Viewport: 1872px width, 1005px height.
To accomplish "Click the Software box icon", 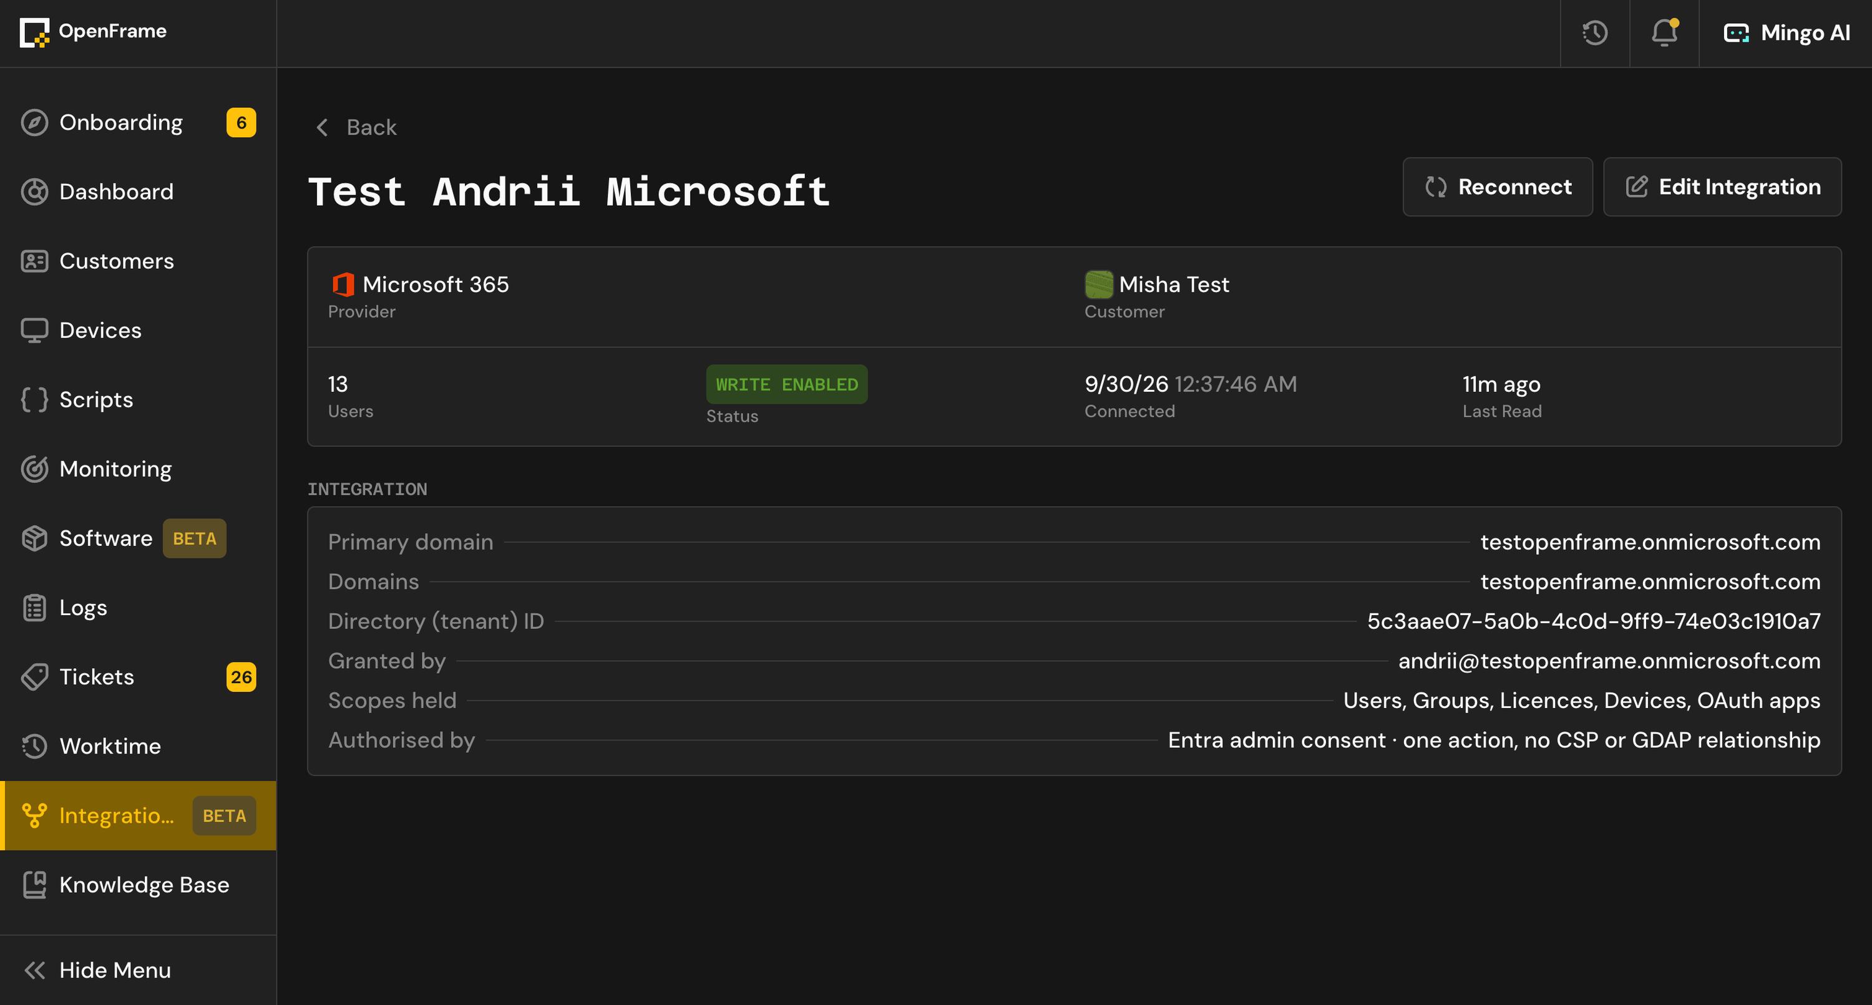I will (34, 538).
